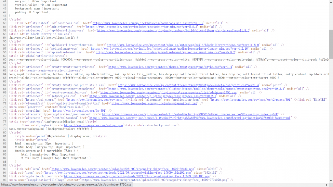Open the mediaelementplayer-legacy.min.css link

169,49
